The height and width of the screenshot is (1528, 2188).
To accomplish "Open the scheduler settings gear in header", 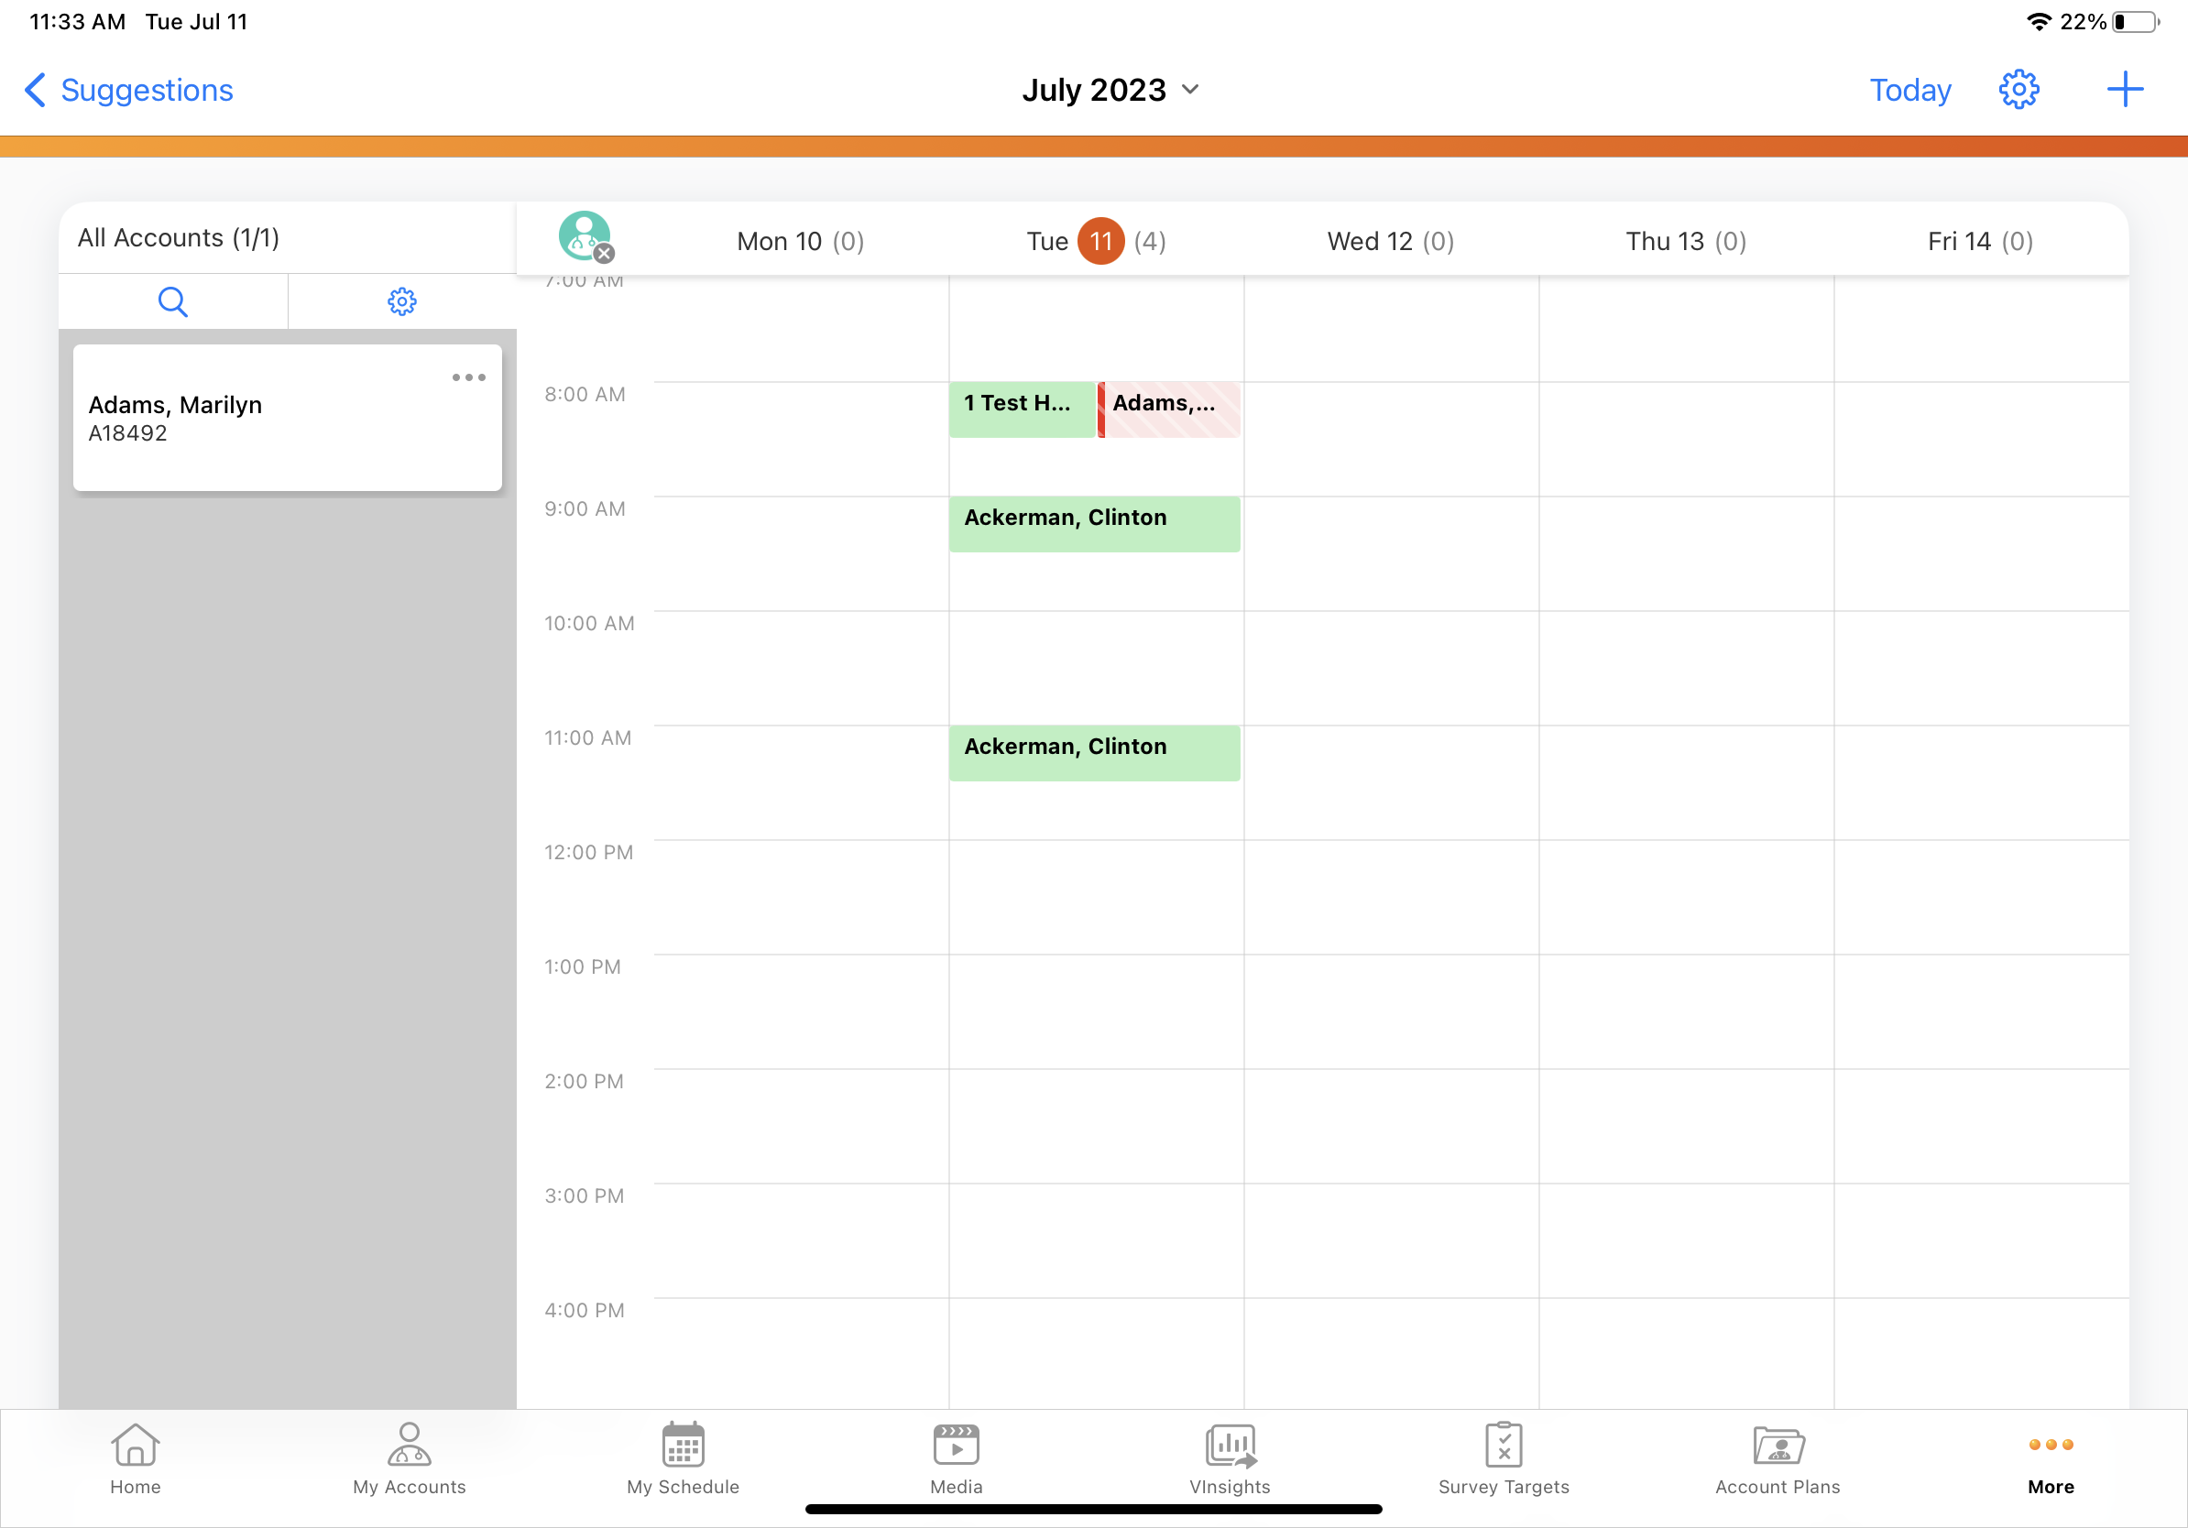I will 2018,90.
